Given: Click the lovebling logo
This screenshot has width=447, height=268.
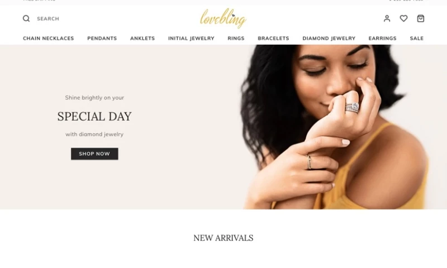Looking at the screenshot, I should tap(223, 18).
